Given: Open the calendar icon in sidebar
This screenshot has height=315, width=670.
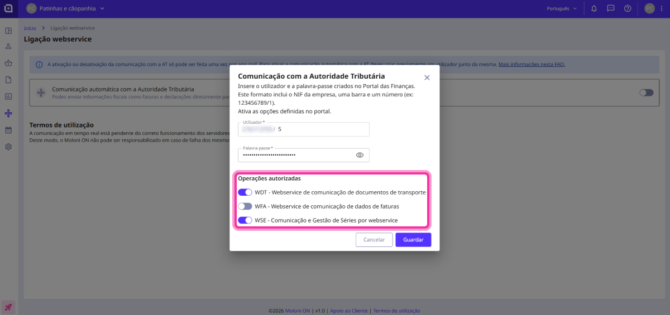Looking at the screenshot, I should [x=8, y=130].
